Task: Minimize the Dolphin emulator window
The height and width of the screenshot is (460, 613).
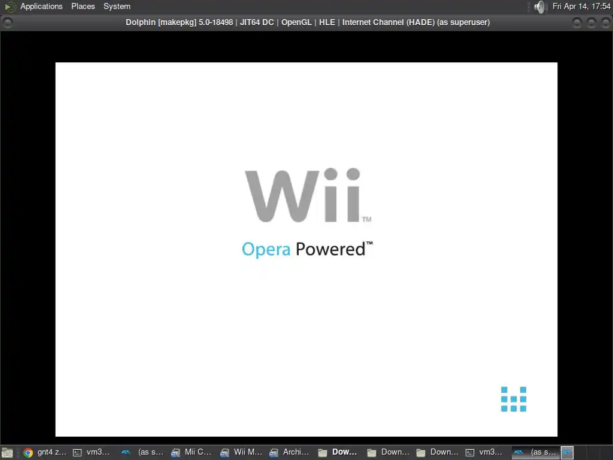Action: pyautogui.click(x=577, y=23)
